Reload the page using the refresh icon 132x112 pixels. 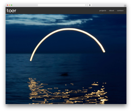point(86,5)
